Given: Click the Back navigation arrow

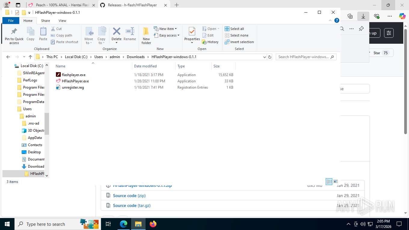Looking at the screenshot, I should 8,57.
